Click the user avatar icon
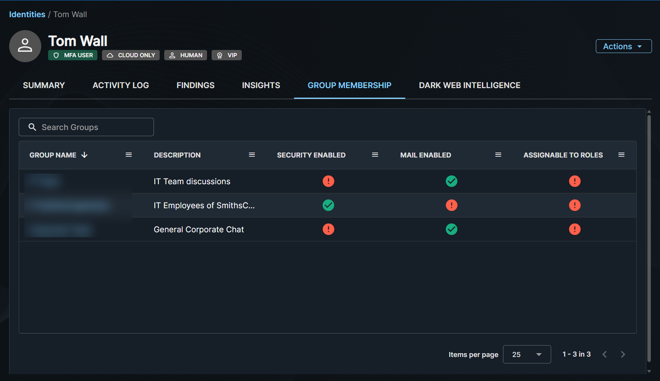 coord(25,46)
